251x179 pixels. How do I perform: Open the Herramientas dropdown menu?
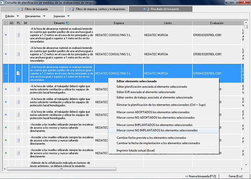point(35,16)
